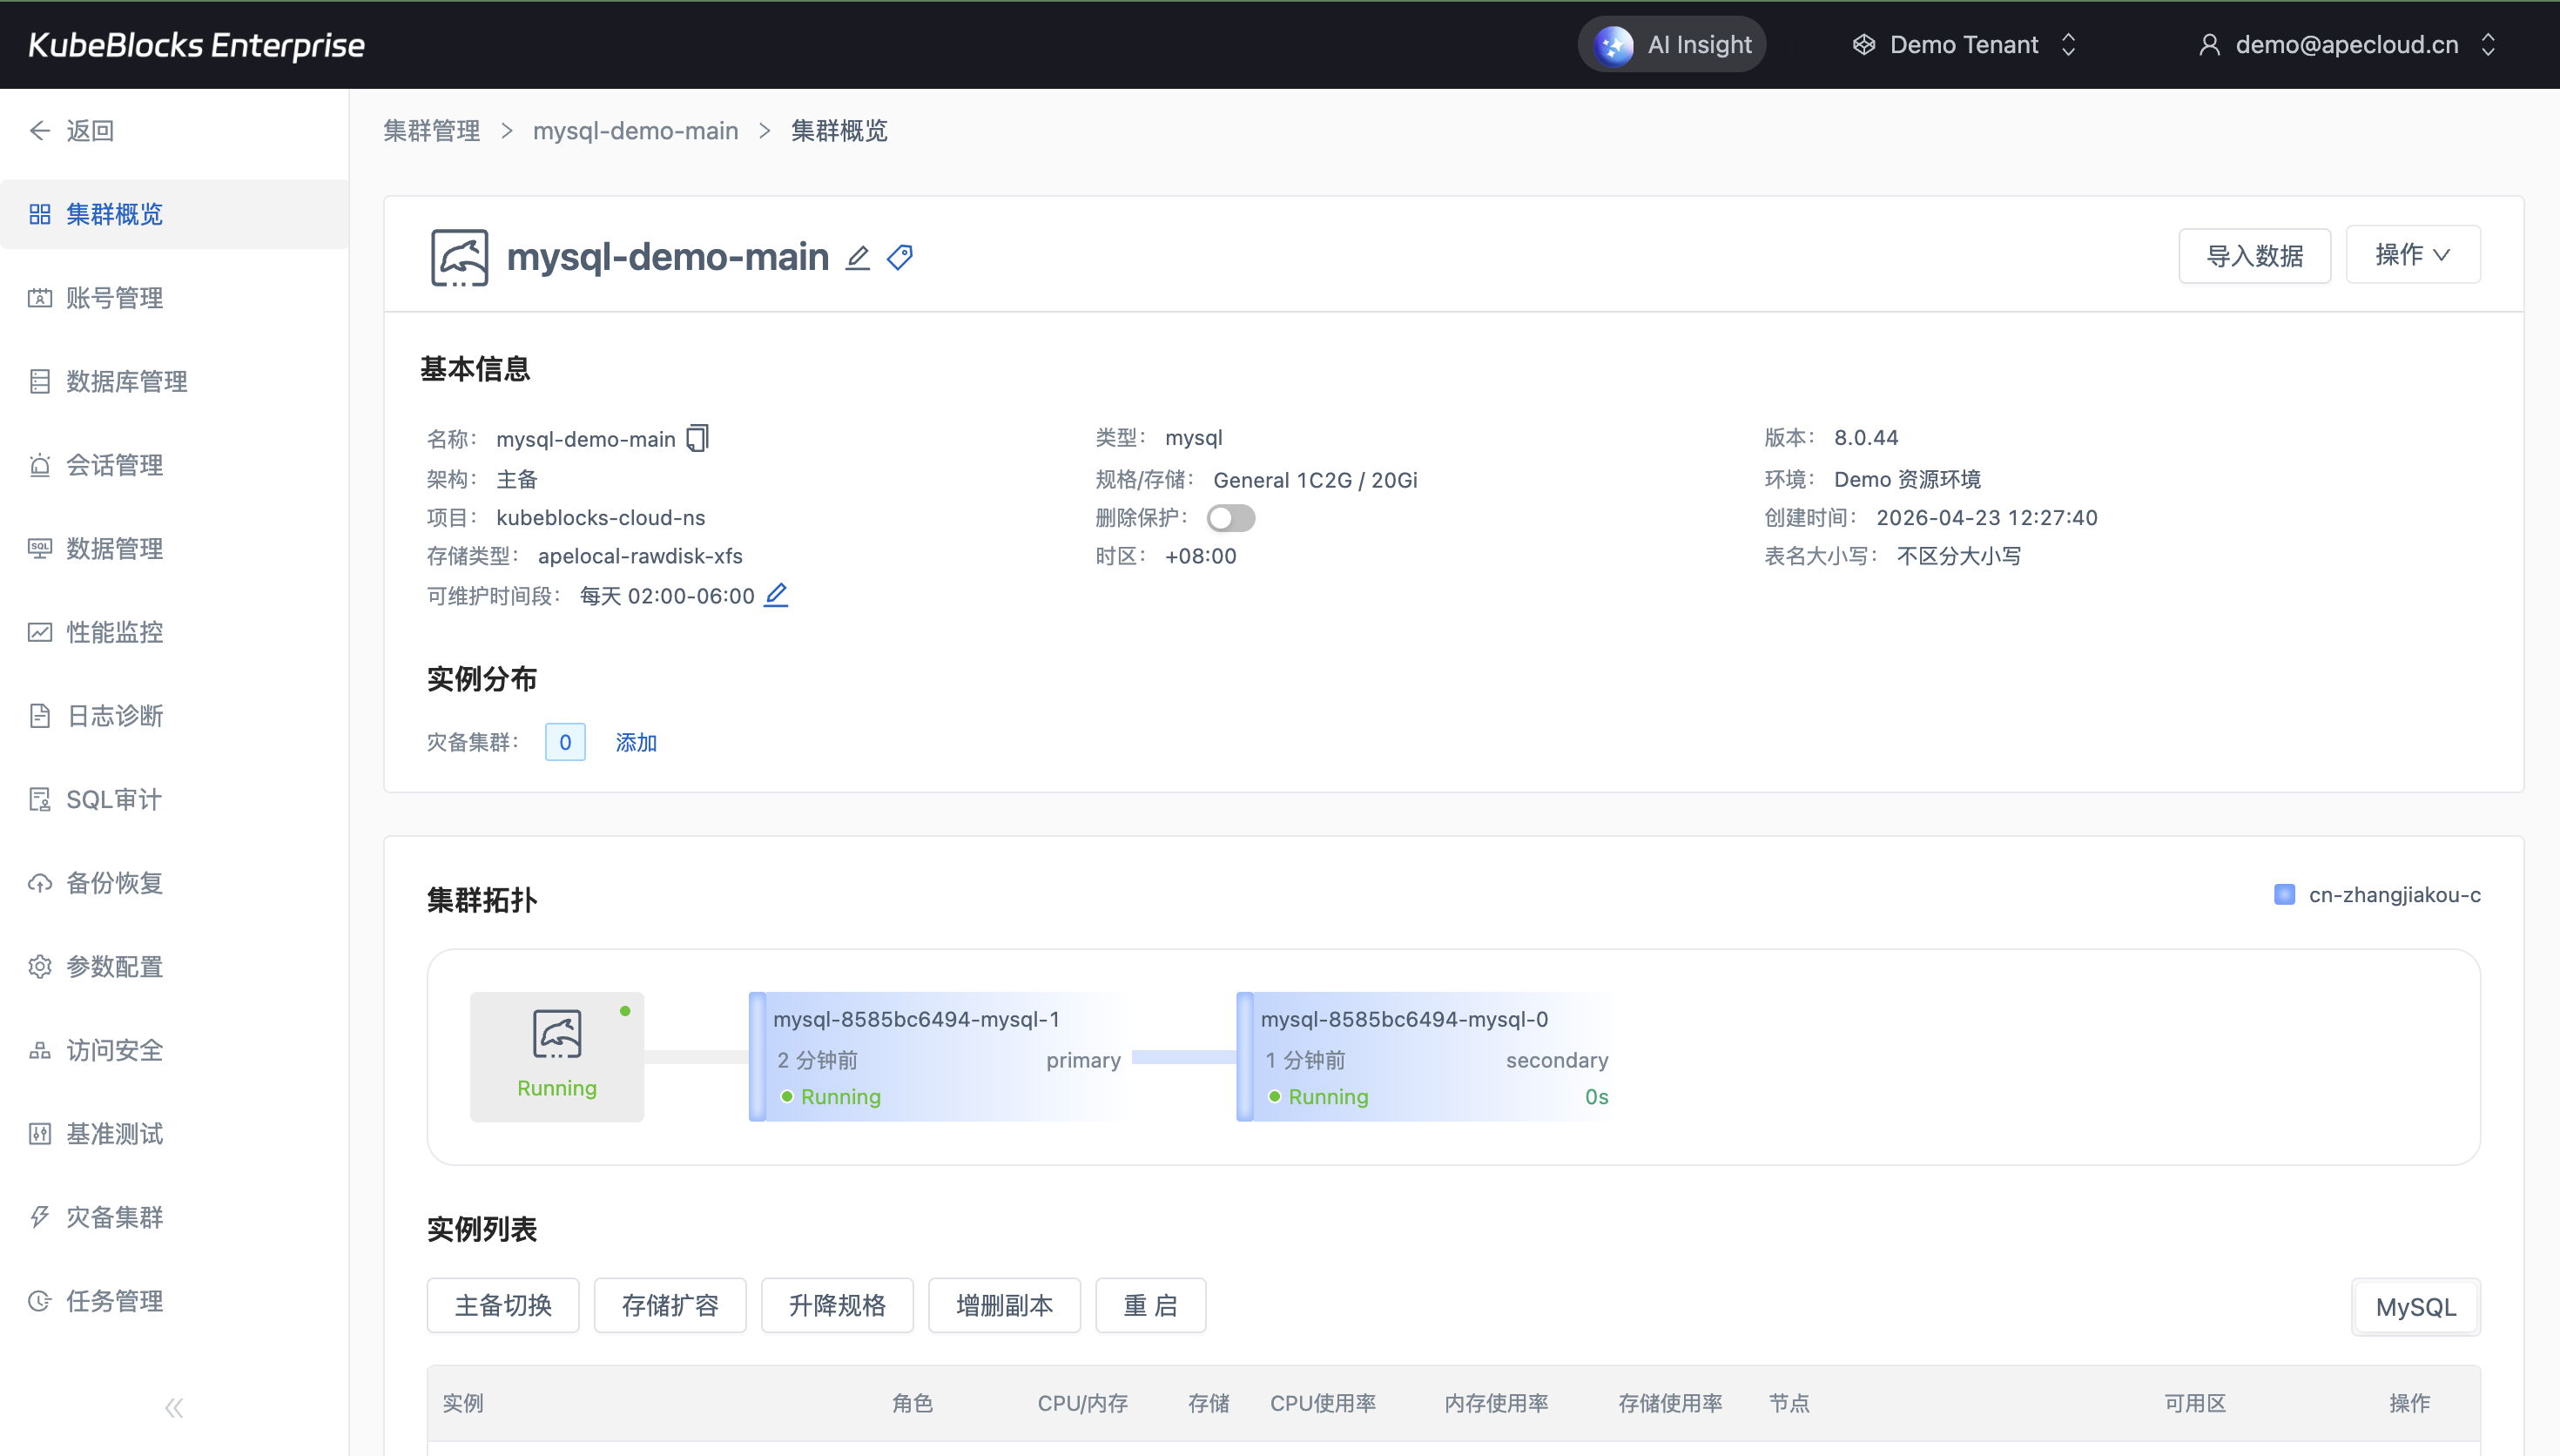Edit the maintenance window time 02:00-06:00

pyautogui.click(x=776, y=595)
